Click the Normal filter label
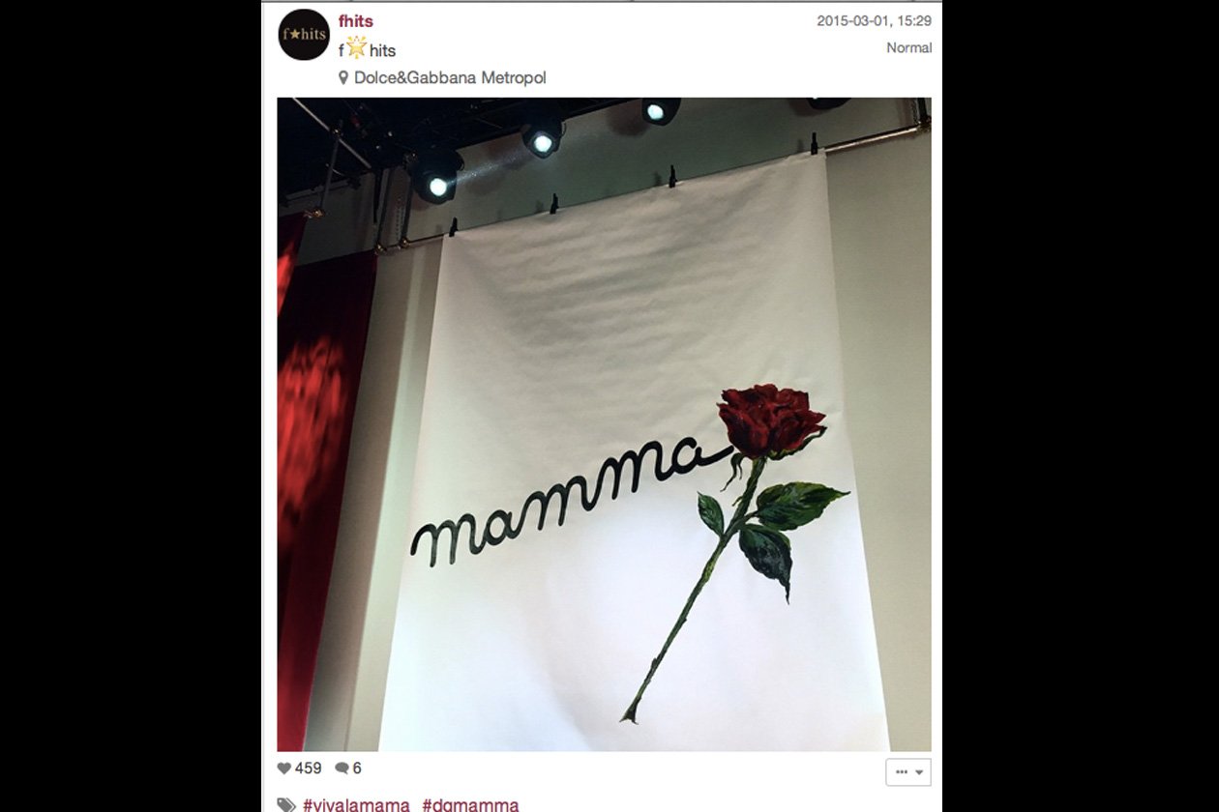 click(909, 47)
